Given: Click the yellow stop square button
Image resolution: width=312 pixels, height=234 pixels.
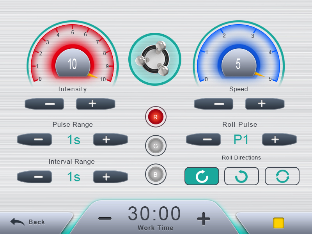Looking at the screenshot, I should click(x=278, y=223).
